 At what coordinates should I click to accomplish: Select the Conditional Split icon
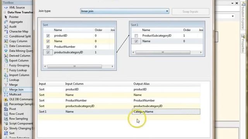point(6,36)
